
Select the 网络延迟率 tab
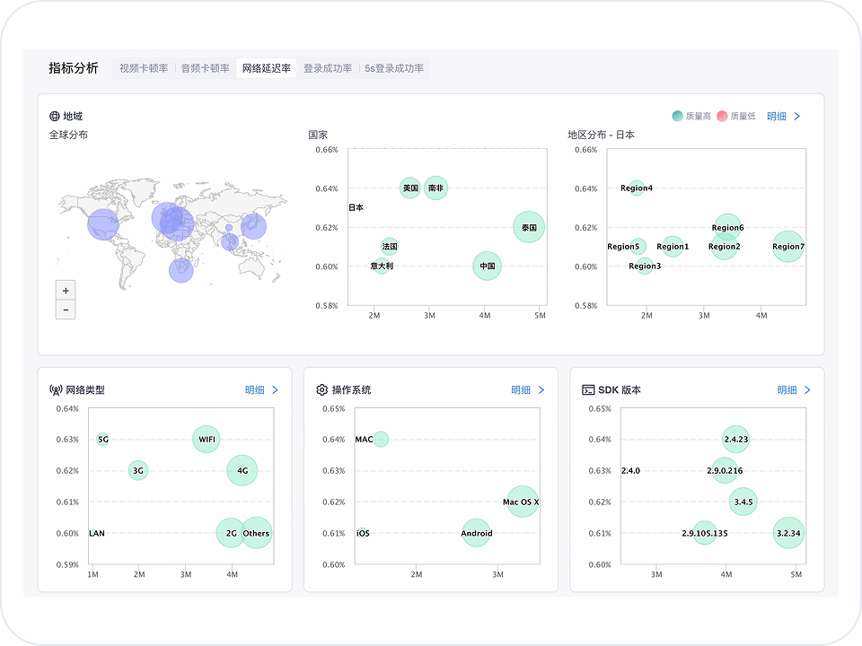pos(267,68)
